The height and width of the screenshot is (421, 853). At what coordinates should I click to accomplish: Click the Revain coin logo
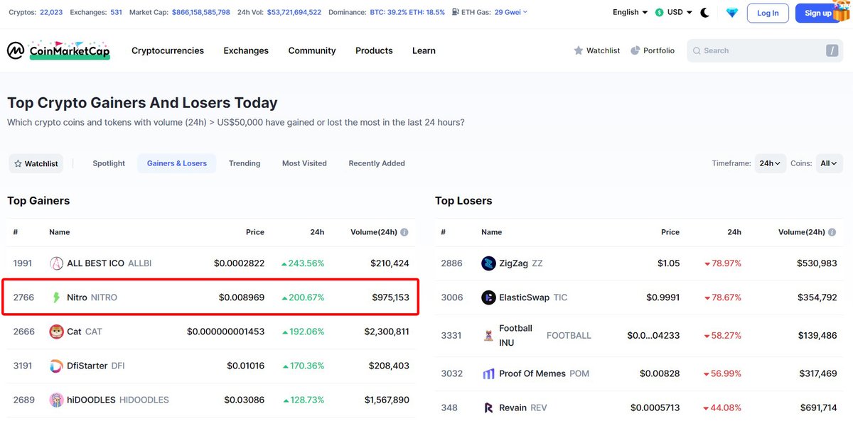click(x=488, y=408)
